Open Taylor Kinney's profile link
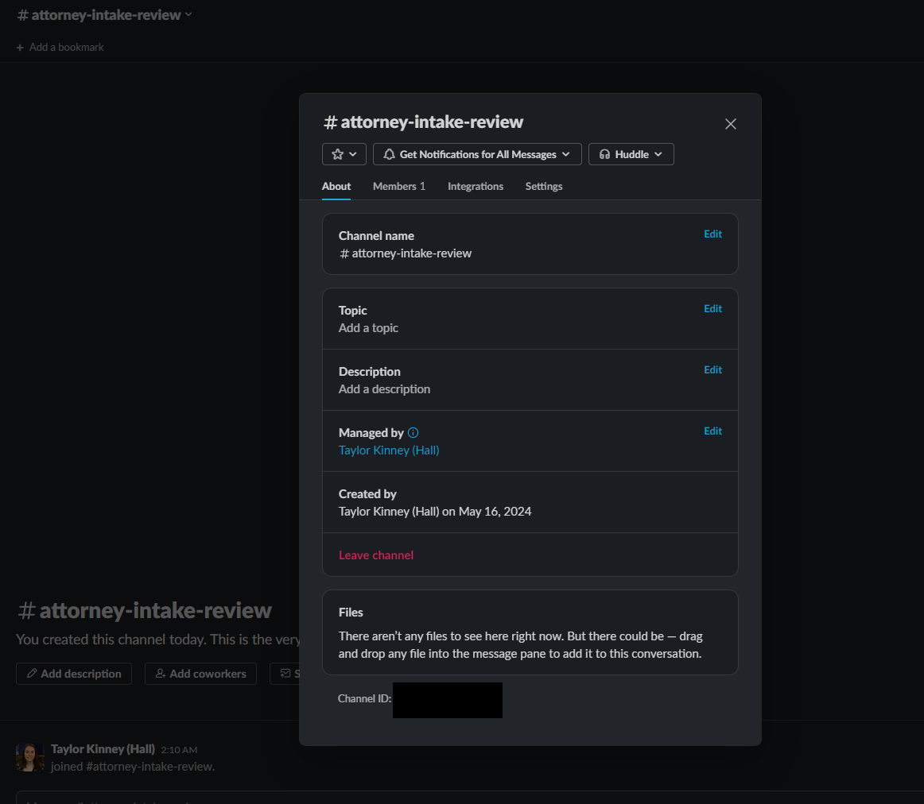Screen dimensions: 924x804 click(x=388, y=450)
